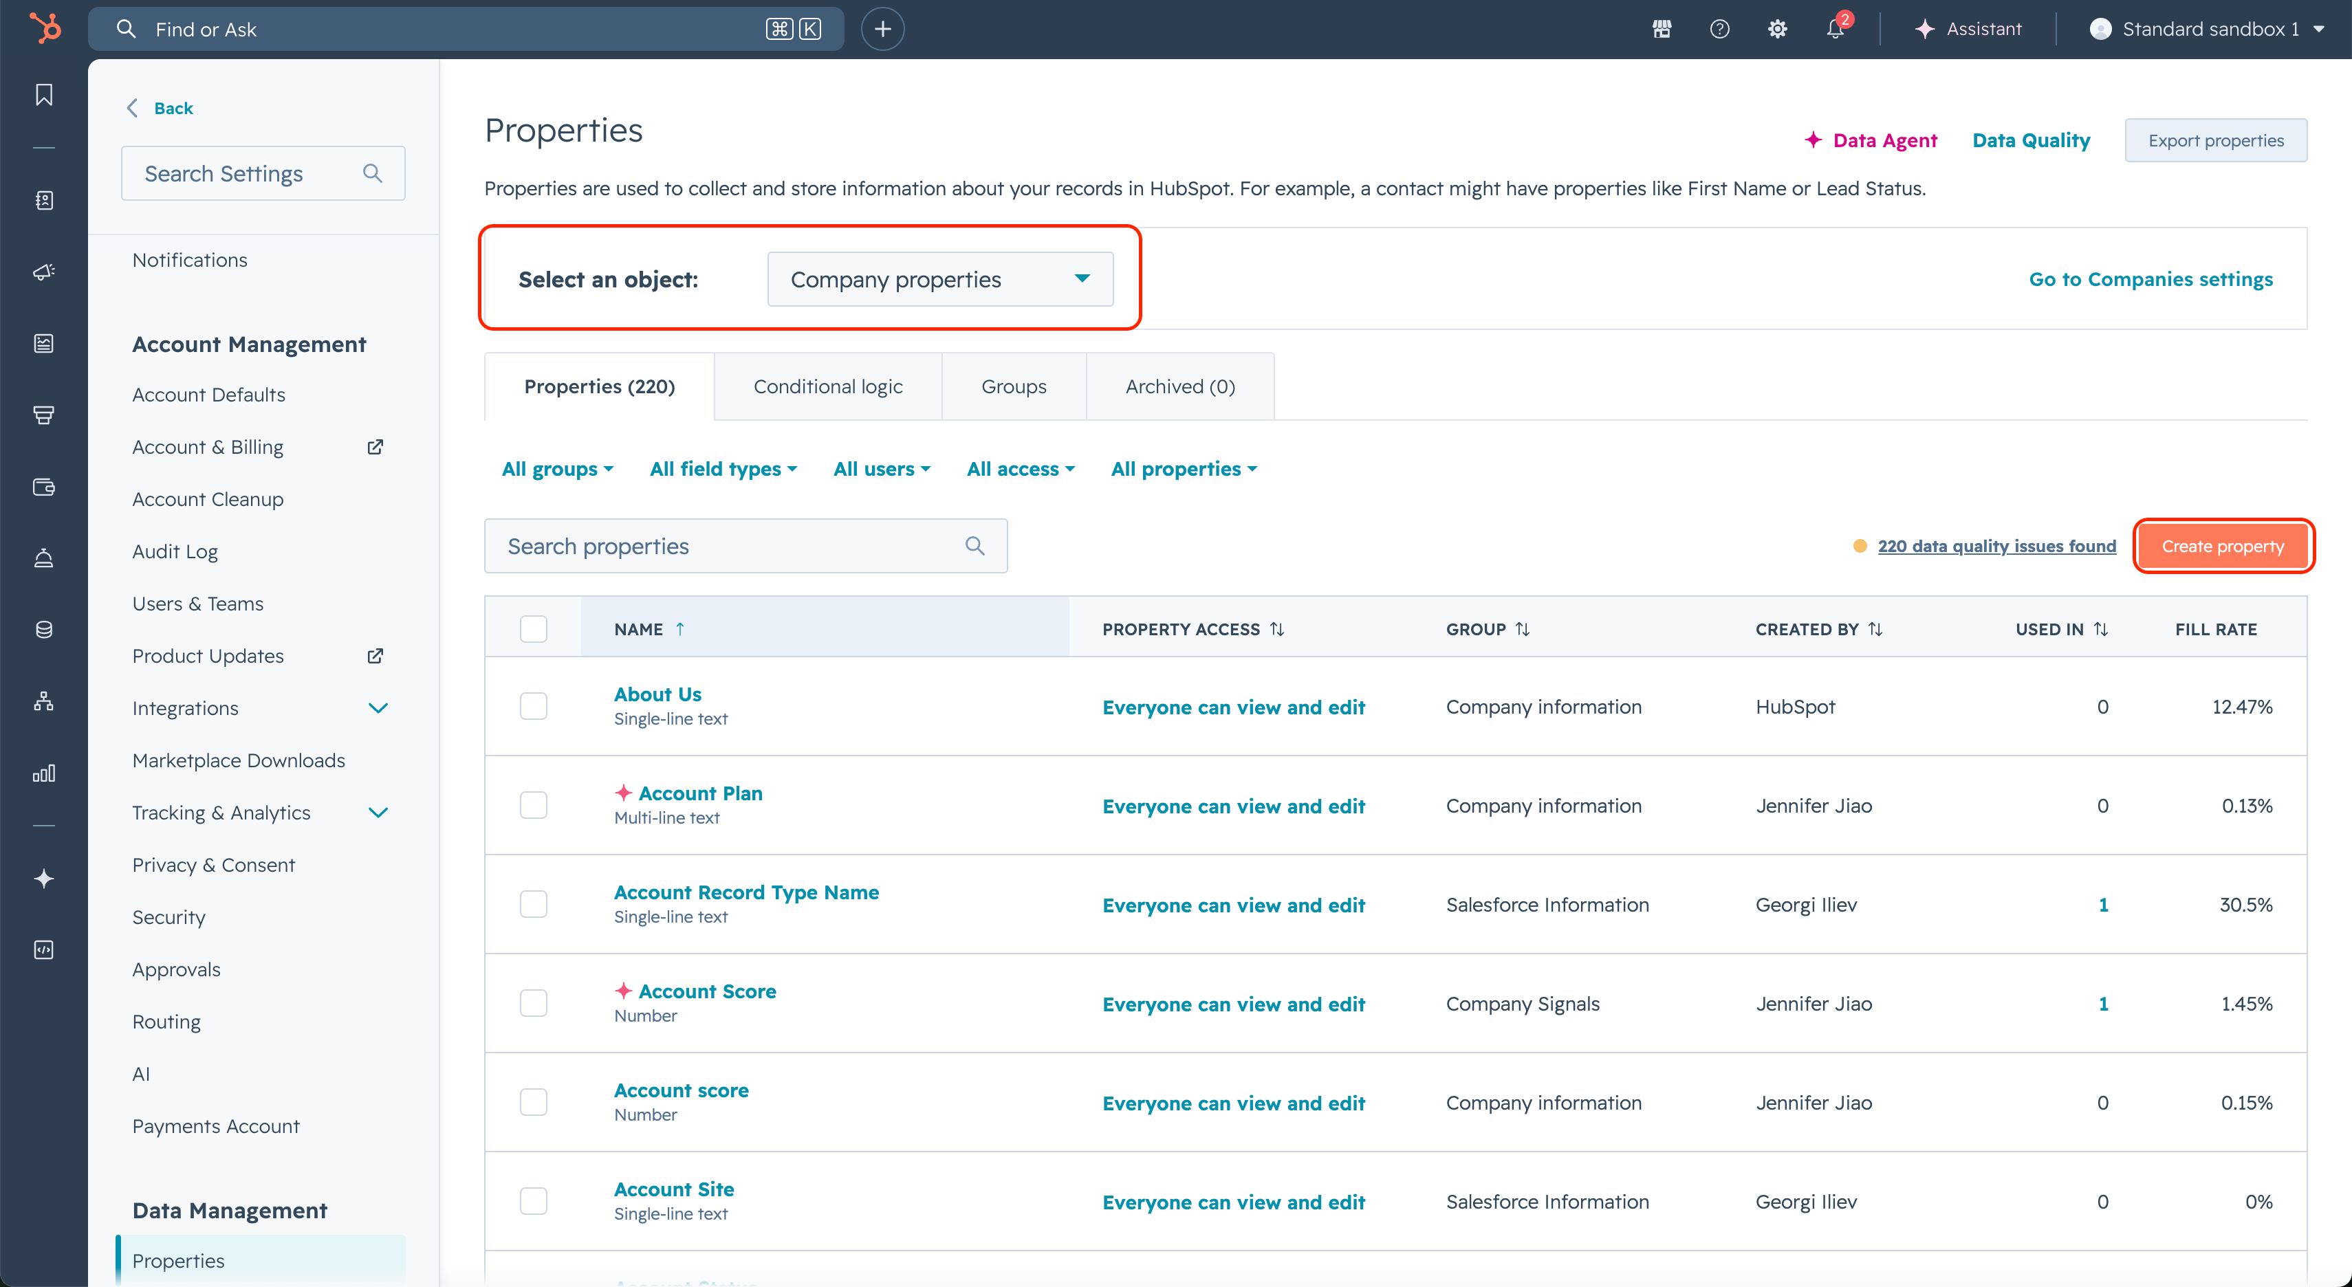Click the Export properties button
Image resolution: width=2352 pixels, height=1287 pixels.
pyautogui.click(x=2215, y=140)
